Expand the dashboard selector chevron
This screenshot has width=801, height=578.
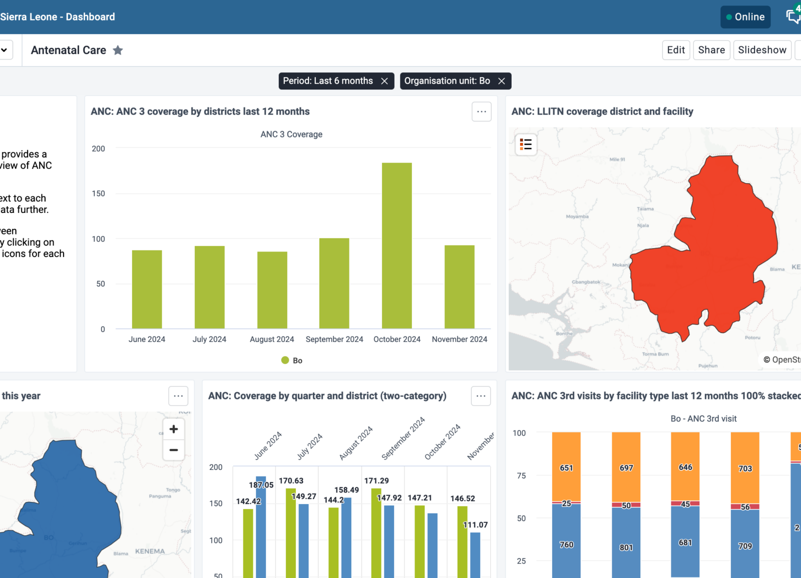[x=4, y=50]
